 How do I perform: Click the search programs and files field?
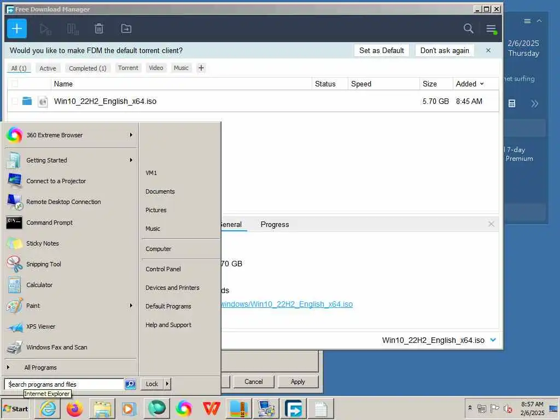click(65, 384)
